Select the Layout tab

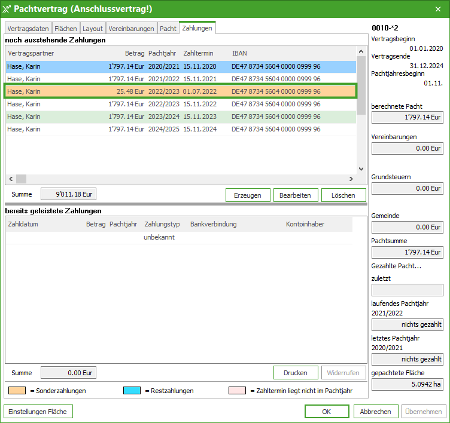click(93, 29)
